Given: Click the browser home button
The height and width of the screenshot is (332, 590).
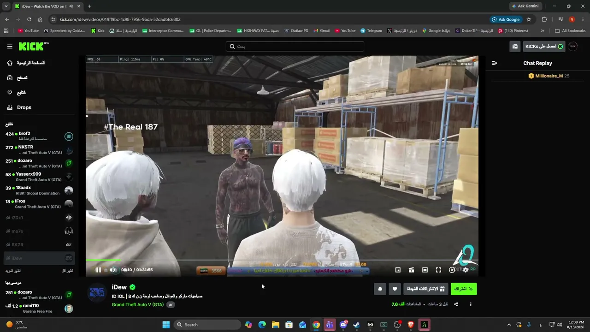Looking at the screenshot, I should coord(40,19).
